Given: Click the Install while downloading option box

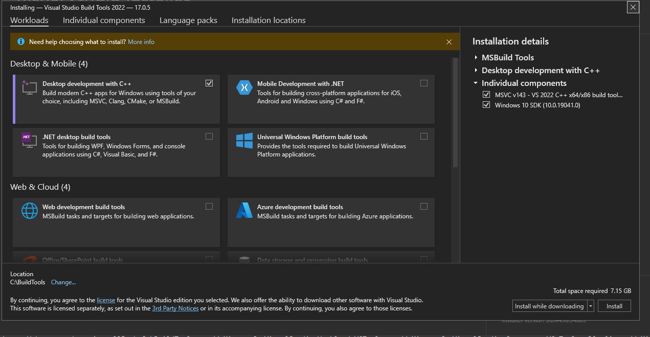Looking at the screenshot, I should coord(550,306).
